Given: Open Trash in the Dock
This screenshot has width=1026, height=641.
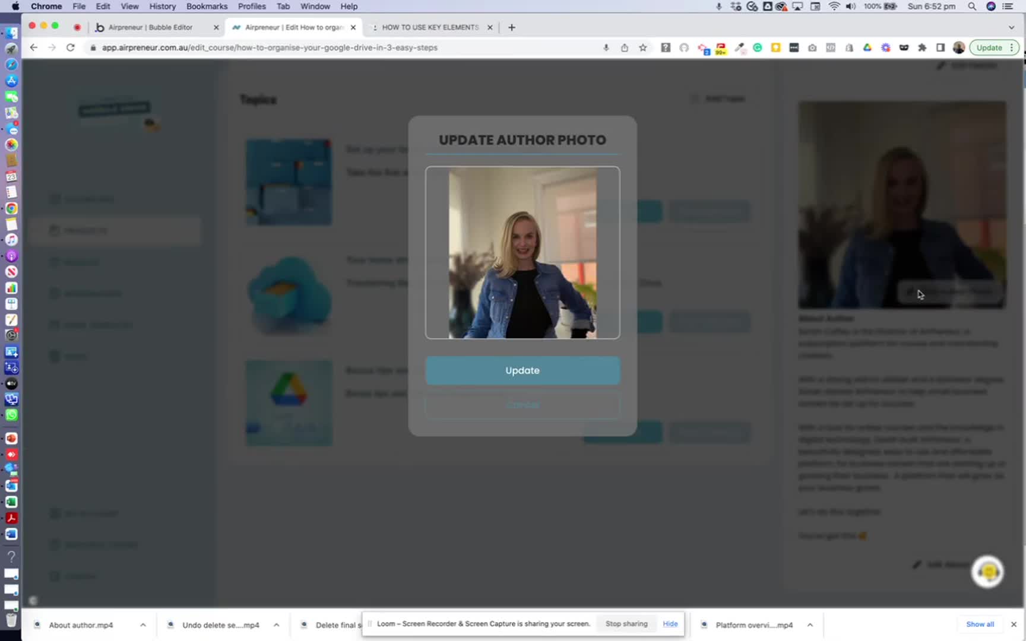Looking at the screenshot, I should 11,620.
